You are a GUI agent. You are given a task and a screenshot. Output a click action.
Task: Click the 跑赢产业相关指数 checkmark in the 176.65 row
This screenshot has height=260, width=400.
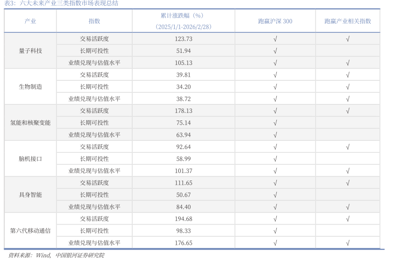(347, 243)
